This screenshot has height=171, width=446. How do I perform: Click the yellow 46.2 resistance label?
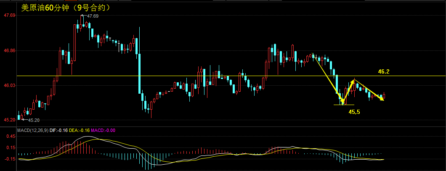pos(383,72)
